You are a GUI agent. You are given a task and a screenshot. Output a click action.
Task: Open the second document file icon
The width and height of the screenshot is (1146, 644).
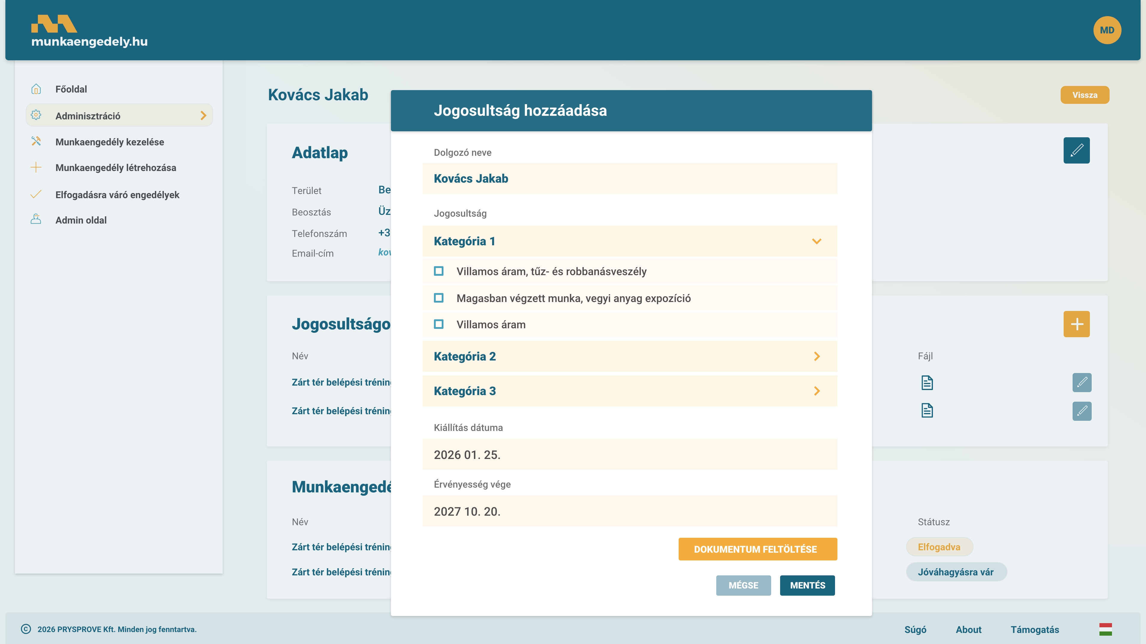pyautogui.click(x=927, y=411)
